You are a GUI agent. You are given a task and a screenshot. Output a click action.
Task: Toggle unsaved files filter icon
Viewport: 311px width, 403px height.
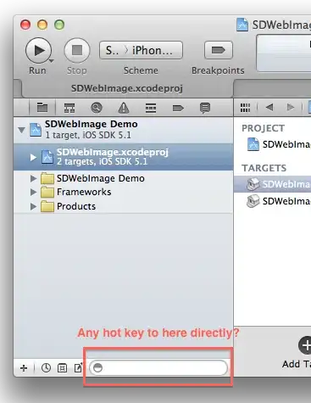[x=78, y=367]
